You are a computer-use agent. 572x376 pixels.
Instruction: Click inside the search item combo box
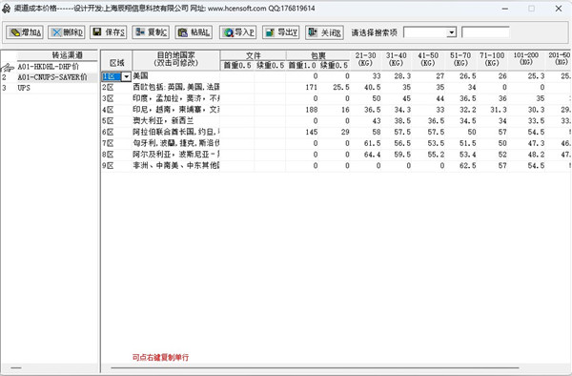(x=425, y=32)
